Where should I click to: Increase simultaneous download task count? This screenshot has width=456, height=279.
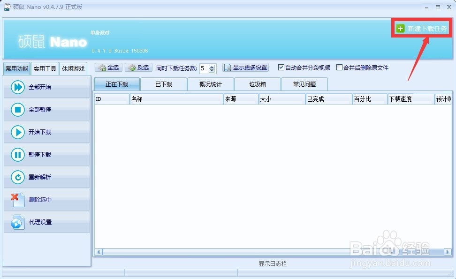click(x=212, y=66)
